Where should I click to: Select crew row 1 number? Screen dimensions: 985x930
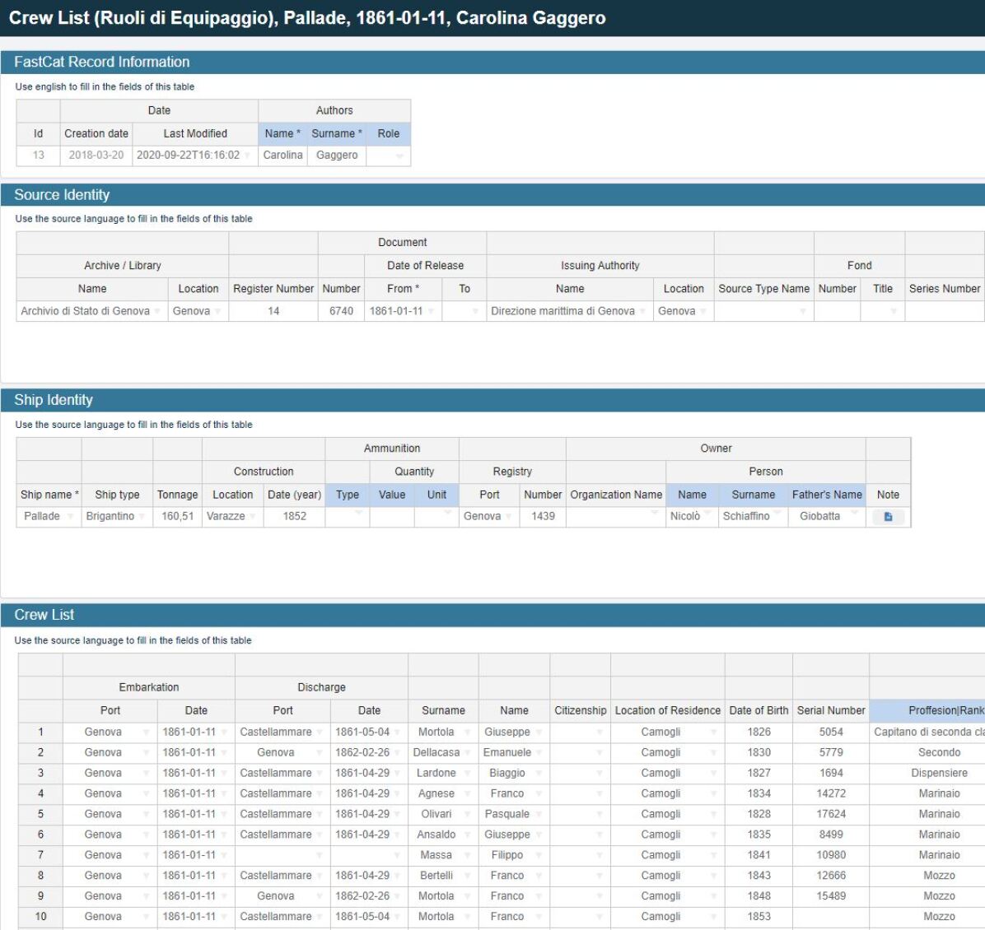pyautogui.click(x=40, y=732)
